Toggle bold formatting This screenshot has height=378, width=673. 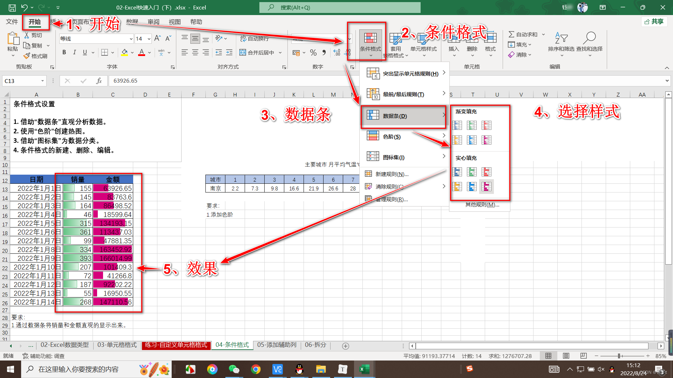point(64,52)
